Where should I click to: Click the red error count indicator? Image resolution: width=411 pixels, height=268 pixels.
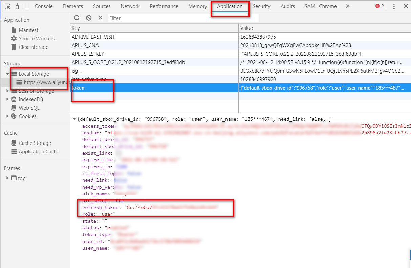[x=380, y=6]
